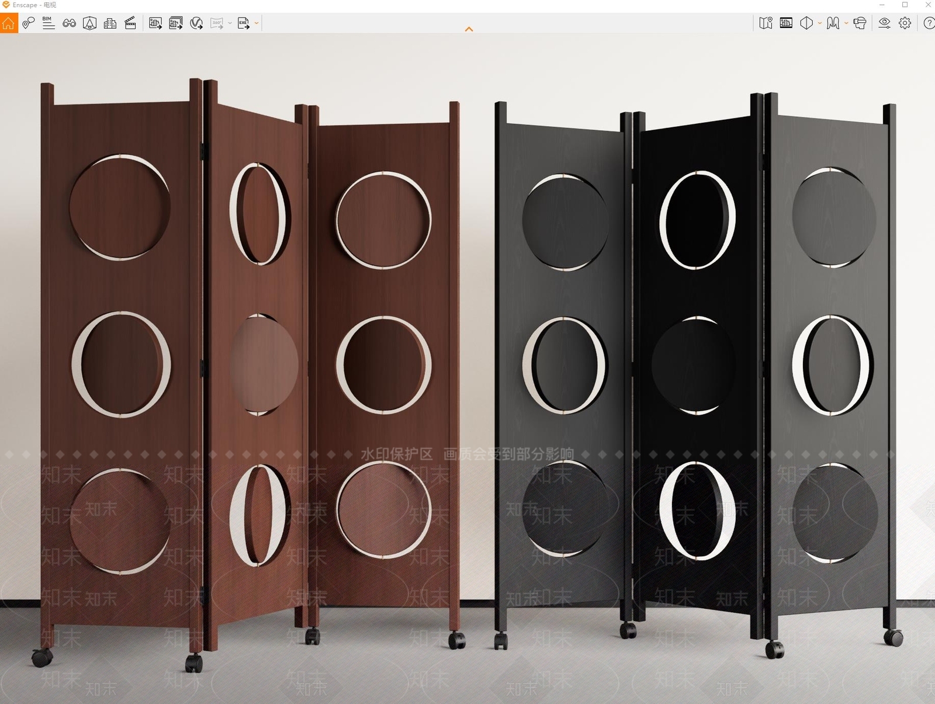Image resolution: width=935 pixels, height=704 pixels.
Task: Open view management via binoculars icon
Action: click(69, 23)
